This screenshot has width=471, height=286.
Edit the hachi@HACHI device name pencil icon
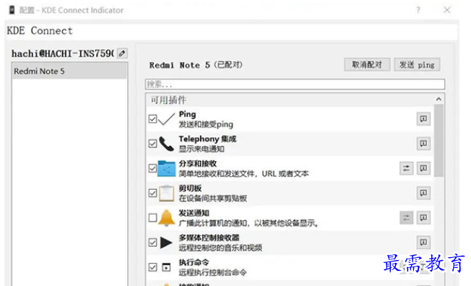point(122,53)
